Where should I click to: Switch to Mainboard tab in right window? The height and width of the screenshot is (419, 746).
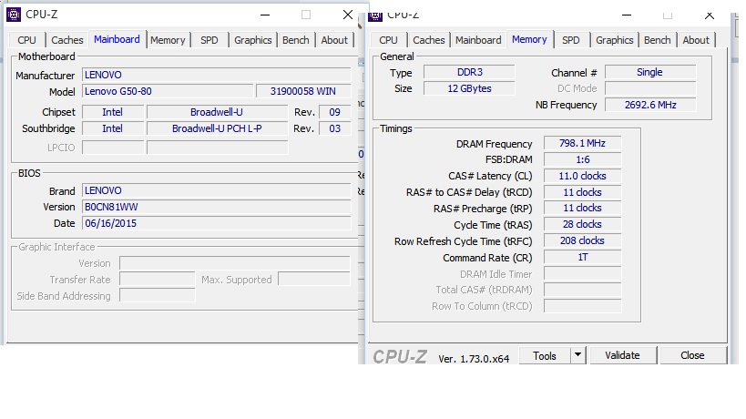(478, 40)
